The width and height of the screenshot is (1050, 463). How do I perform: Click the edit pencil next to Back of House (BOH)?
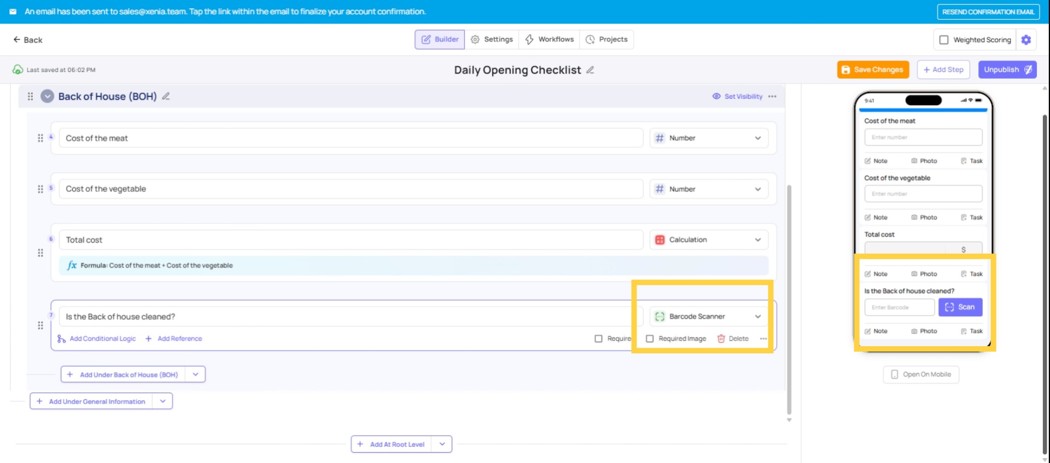coord(166,97)
